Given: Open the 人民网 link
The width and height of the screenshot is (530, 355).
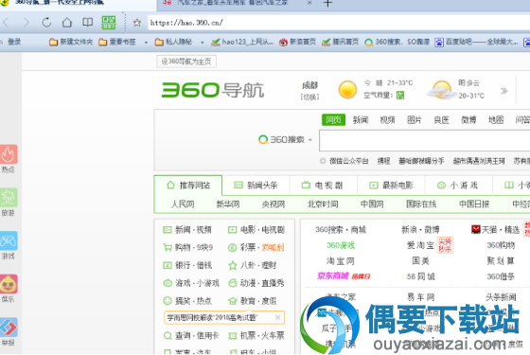Looking at the screenshot, I should coord(183,204).
